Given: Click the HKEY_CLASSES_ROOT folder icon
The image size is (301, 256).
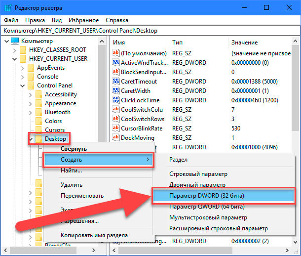Looking at the screenshot, I should point(23,50).
